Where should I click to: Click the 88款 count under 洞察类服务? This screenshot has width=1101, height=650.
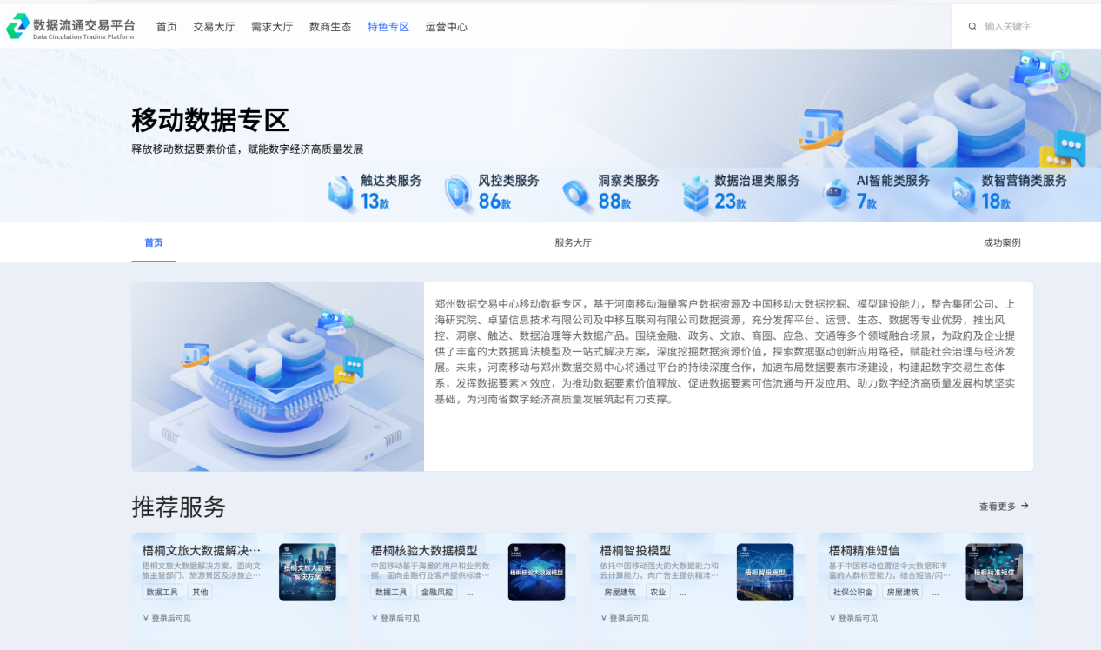tap(615, 202)
